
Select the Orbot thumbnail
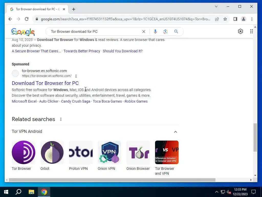(x=52, y=152)
